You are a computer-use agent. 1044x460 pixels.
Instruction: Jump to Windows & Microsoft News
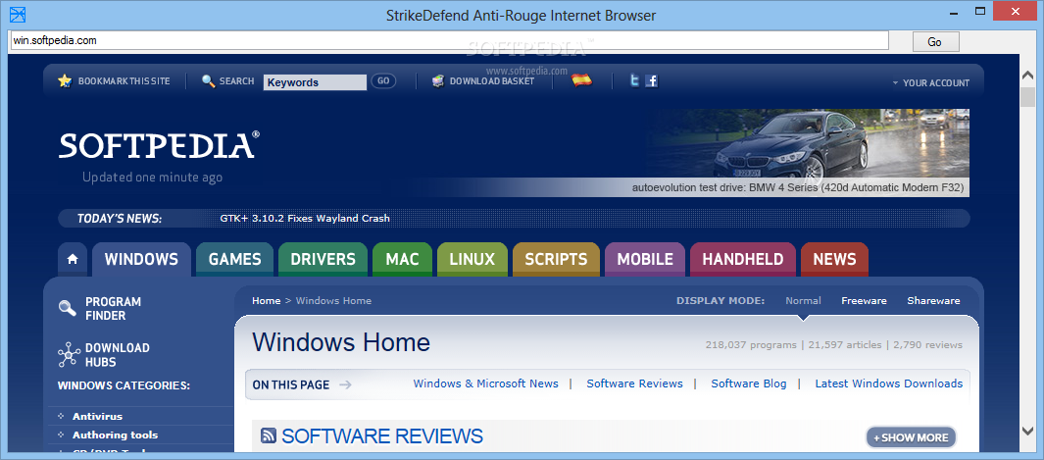(x=486, y=383)
